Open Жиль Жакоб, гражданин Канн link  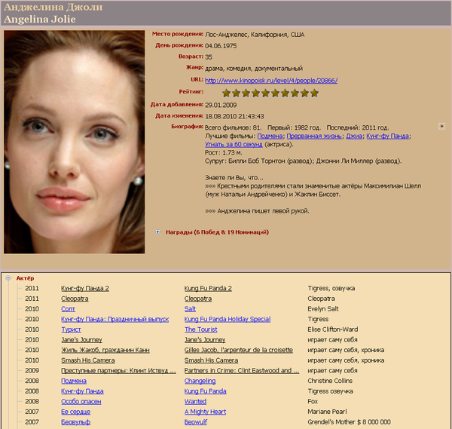point(105,350)
